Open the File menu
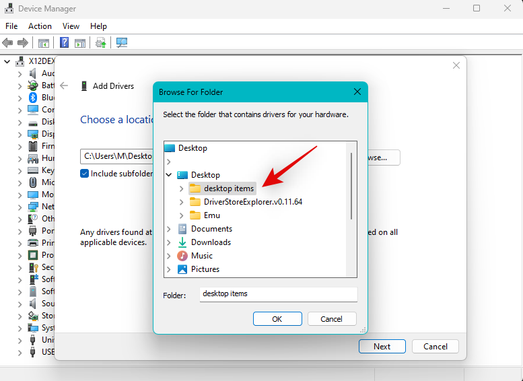Screen dimensions: 523x381 (x=11, y=26)
